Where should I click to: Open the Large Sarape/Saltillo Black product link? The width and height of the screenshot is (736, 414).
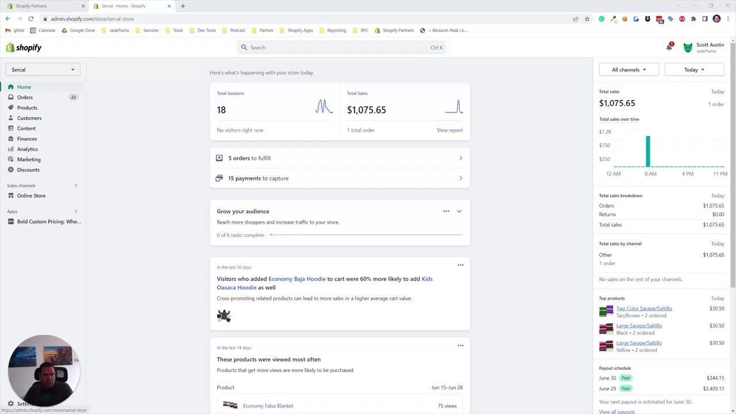tap(639, 325)
